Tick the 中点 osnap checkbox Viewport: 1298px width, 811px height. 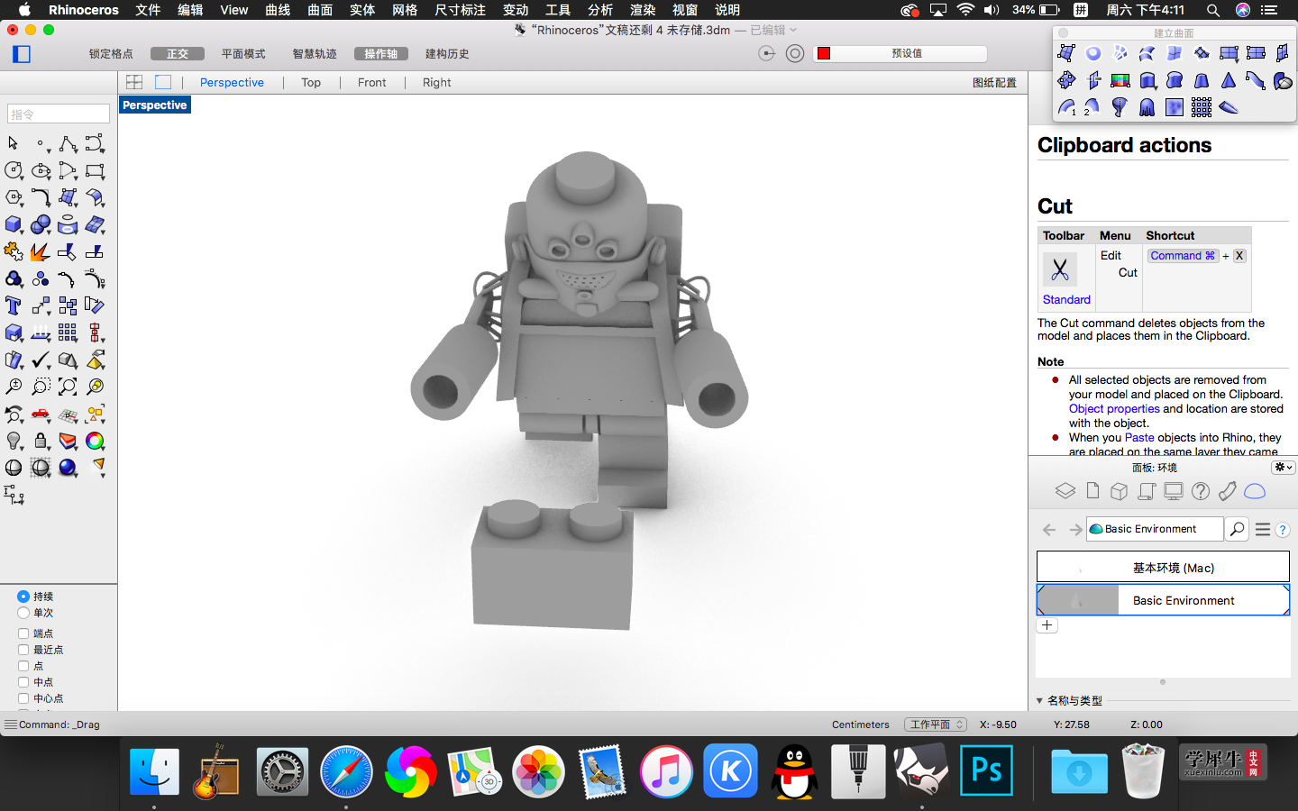tap(23, 682)
